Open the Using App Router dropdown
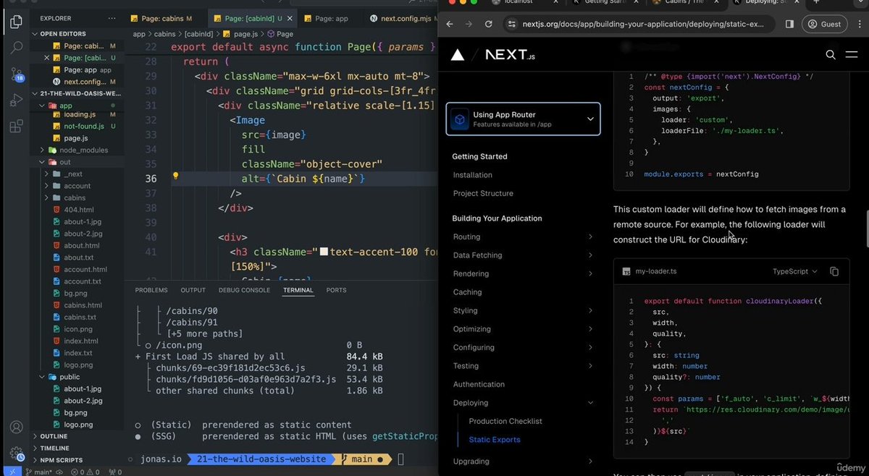 pos(523,119)
